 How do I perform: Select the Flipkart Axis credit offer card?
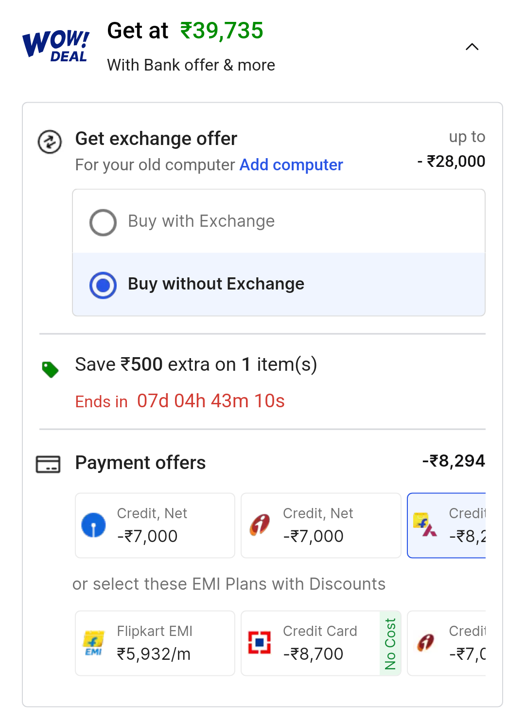[447, 526]
